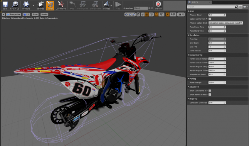Open Physics Update Mode dropdown
Screen dimensions: 249x146
coord(225,23)
